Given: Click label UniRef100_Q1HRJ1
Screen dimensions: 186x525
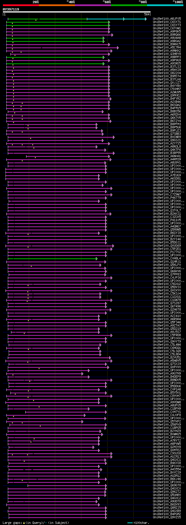Looking at the screenshot, I should click(x=167, y=262).
